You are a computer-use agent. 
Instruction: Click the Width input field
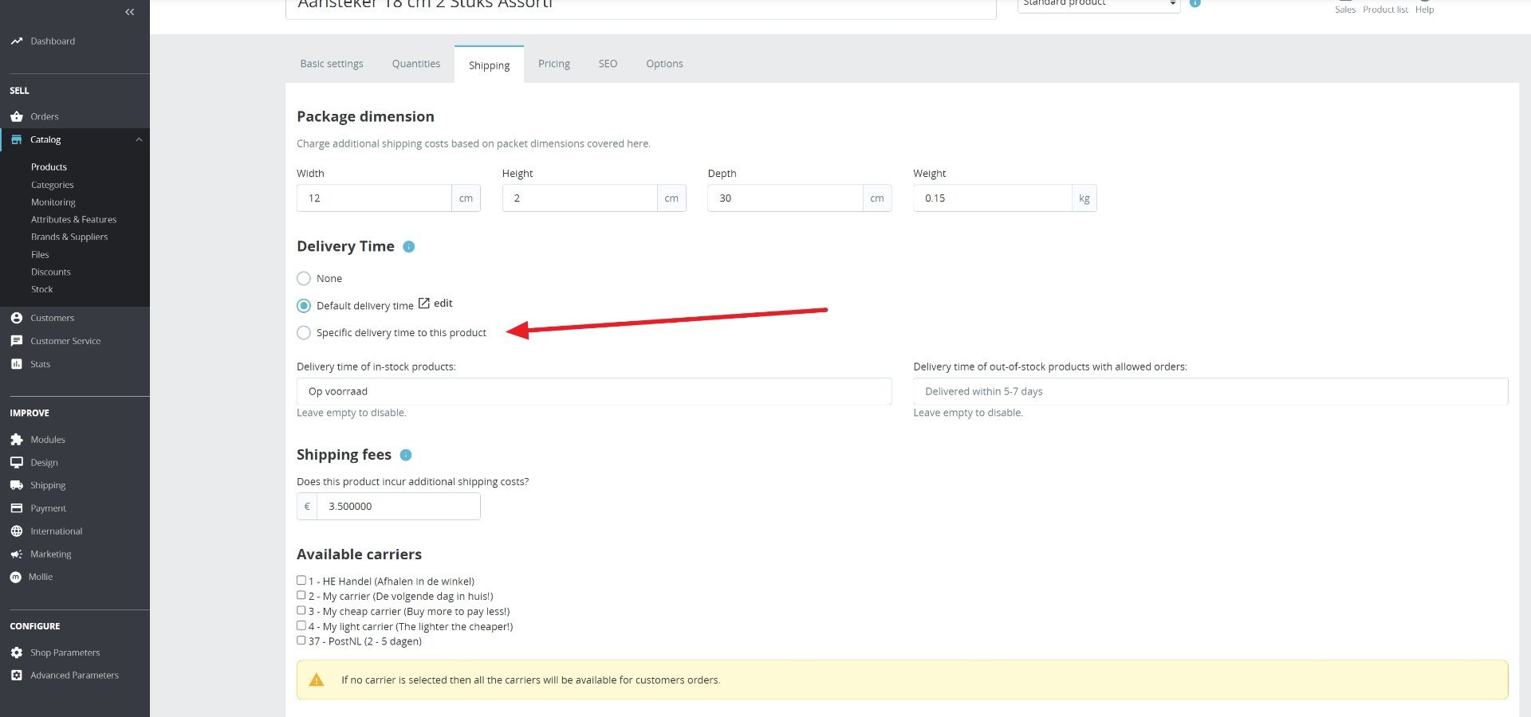coord(374,198)
